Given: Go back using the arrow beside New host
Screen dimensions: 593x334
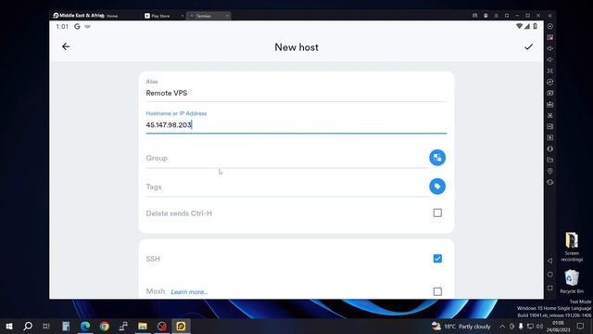Looking at the screenshot, I should tap(66, 46).
